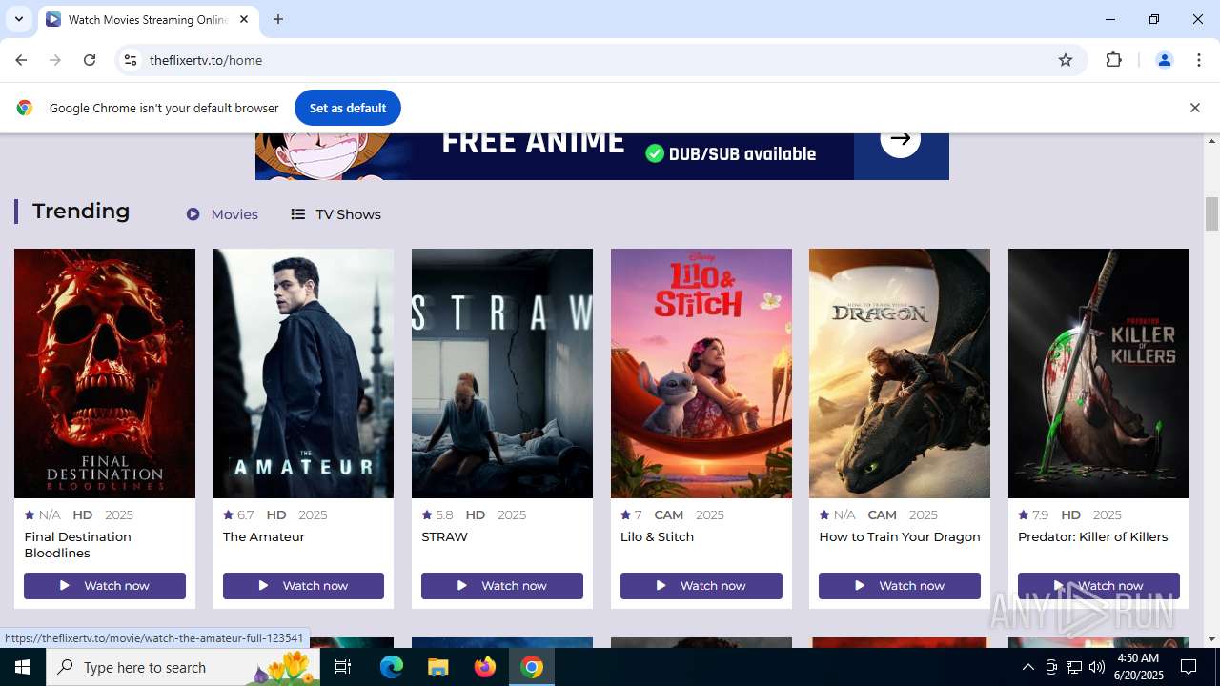Open How to Train Your Dragon title link
Screen dimensions: 1220x686
(x=900, y=536)
